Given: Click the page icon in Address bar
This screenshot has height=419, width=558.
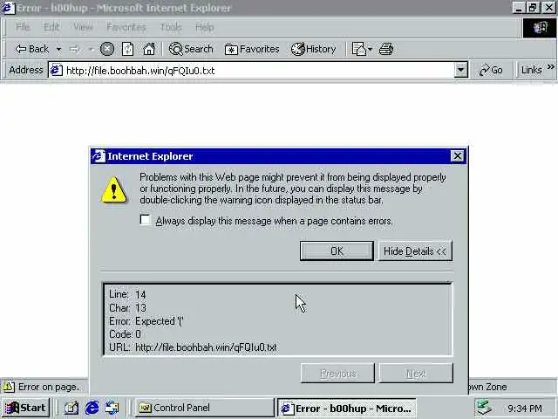Looking at the screenshot, I should click(x=56, y=70).
